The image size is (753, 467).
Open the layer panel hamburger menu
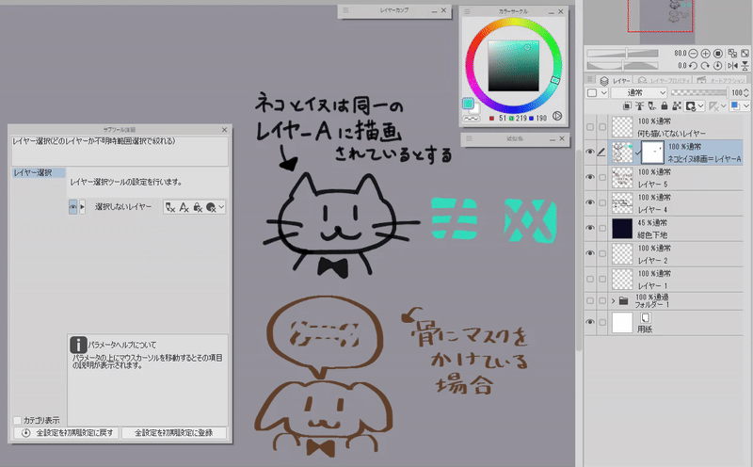point(590,79)
